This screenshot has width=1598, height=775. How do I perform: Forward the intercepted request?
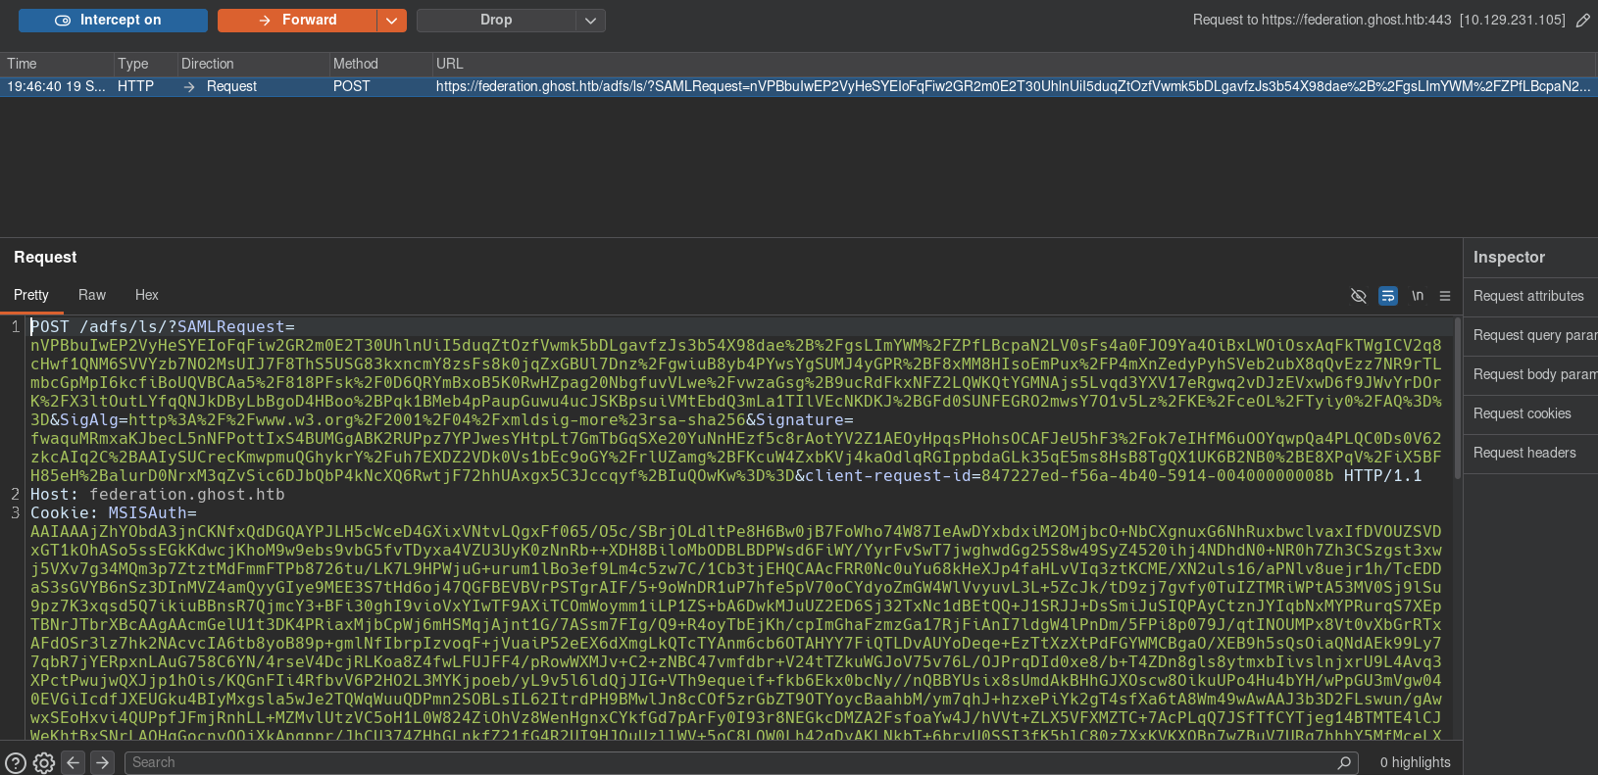coord(297,21)
